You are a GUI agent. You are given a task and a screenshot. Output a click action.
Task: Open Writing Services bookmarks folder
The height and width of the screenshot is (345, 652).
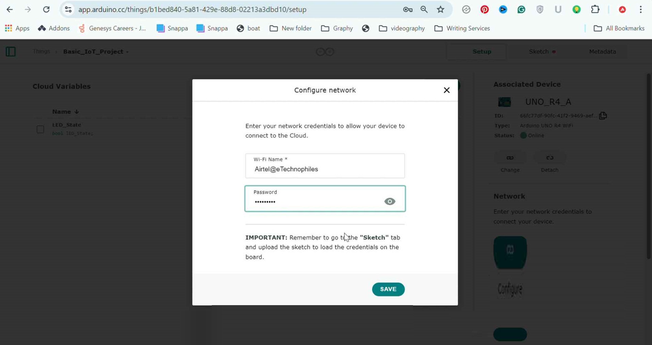point(462,28)
